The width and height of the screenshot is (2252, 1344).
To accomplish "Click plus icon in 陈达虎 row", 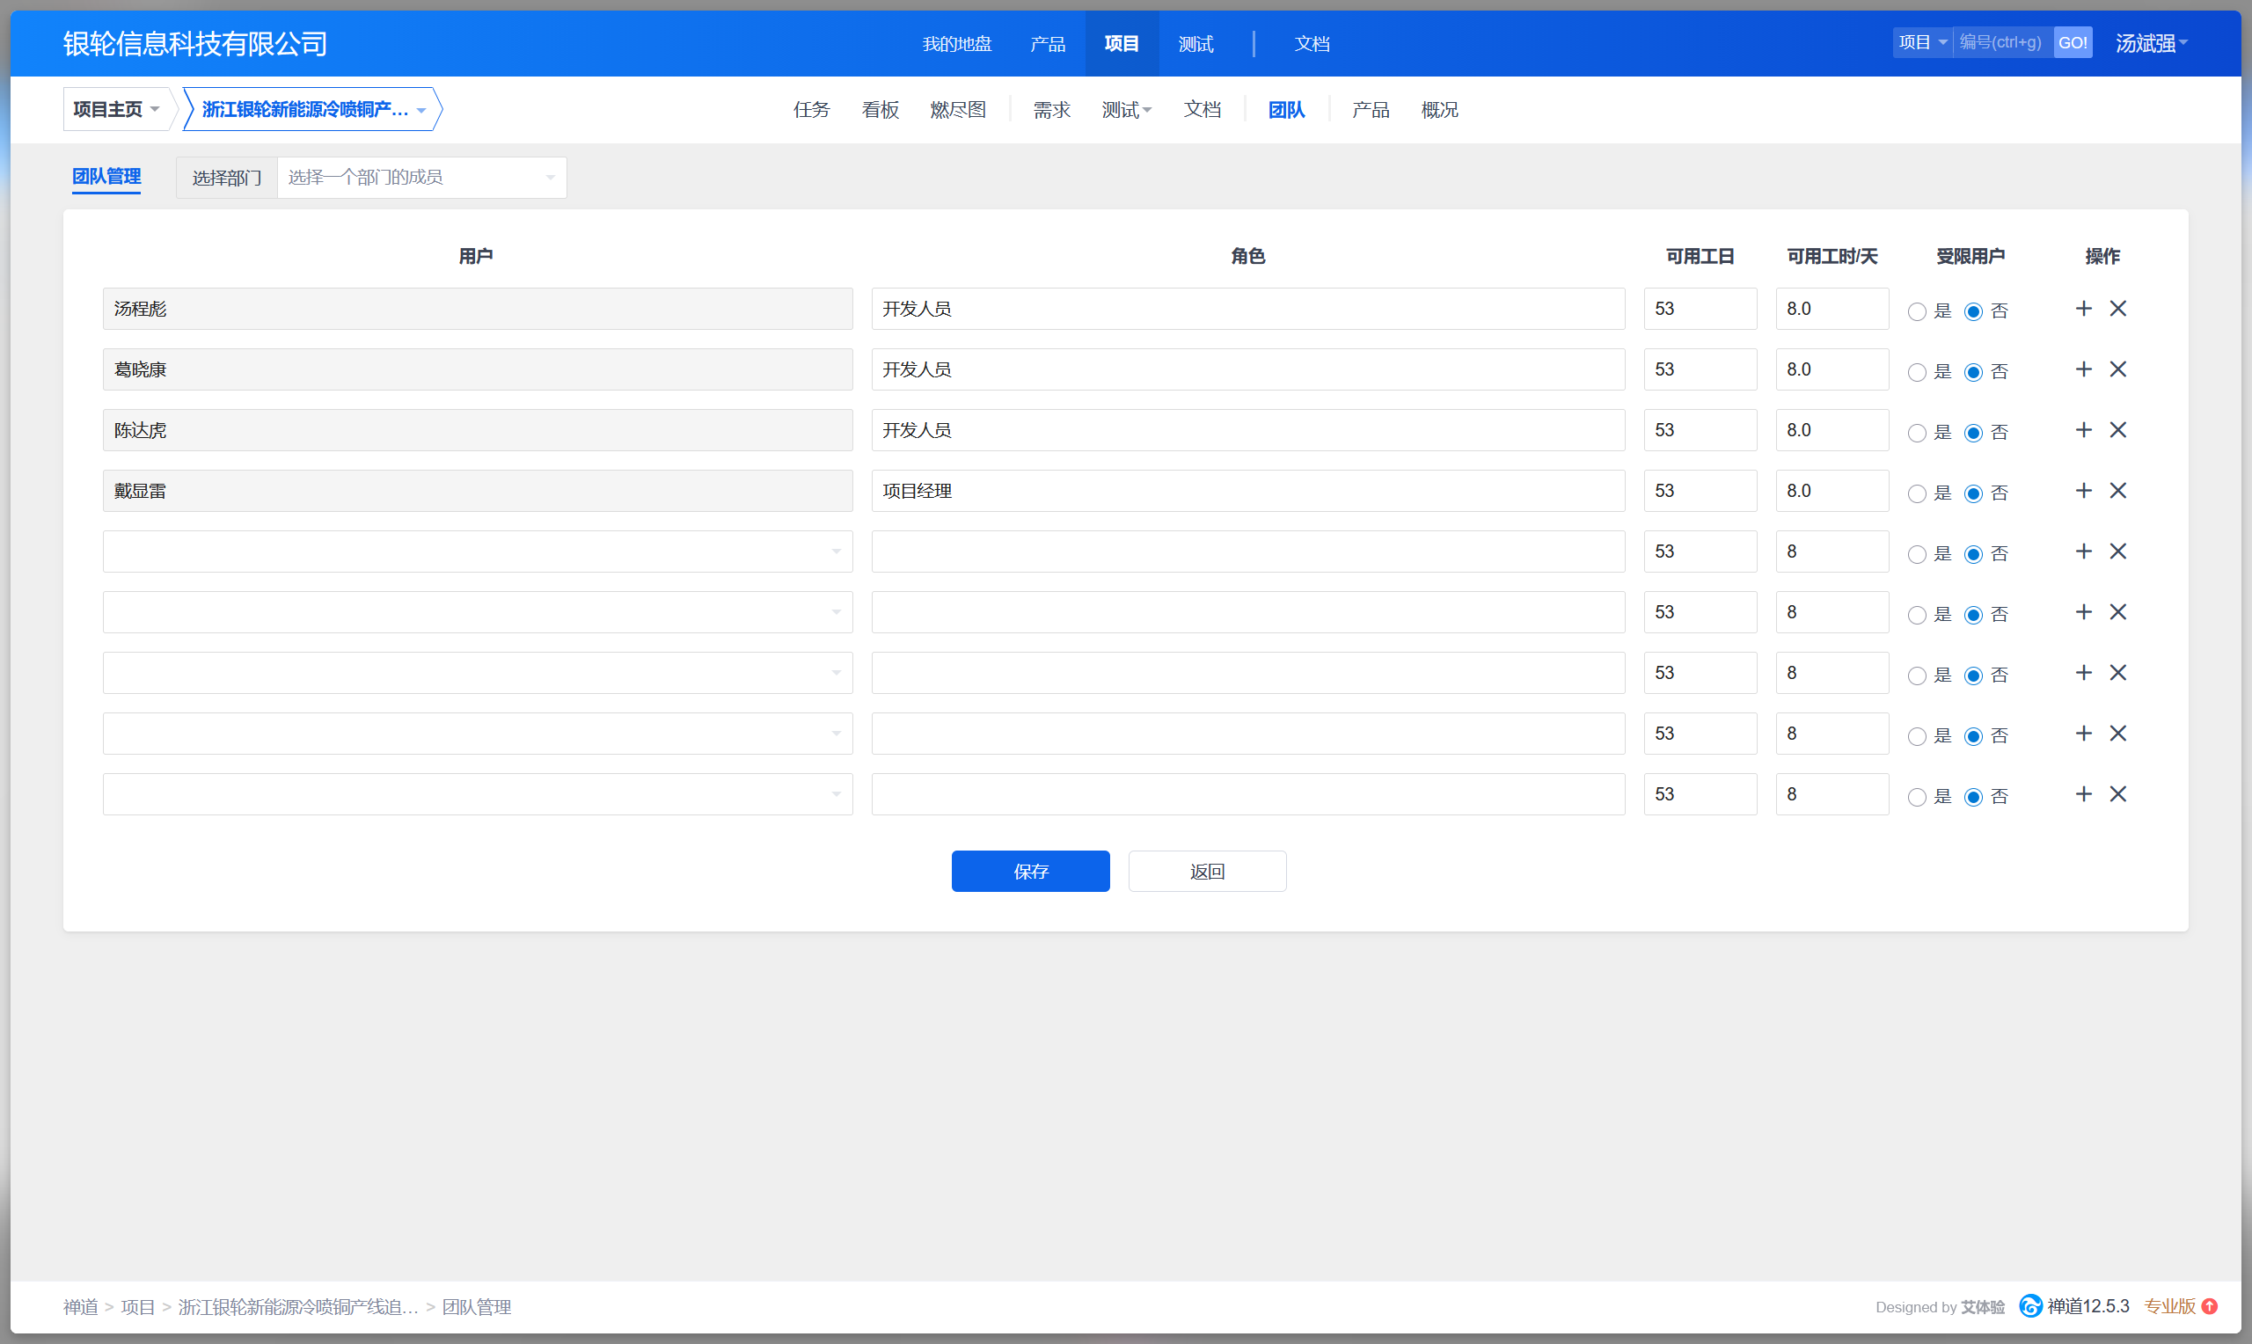I will tap(2084, 430).
